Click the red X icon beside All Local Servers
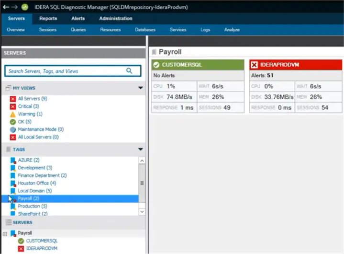344x254 pixels. pos(13,137)
